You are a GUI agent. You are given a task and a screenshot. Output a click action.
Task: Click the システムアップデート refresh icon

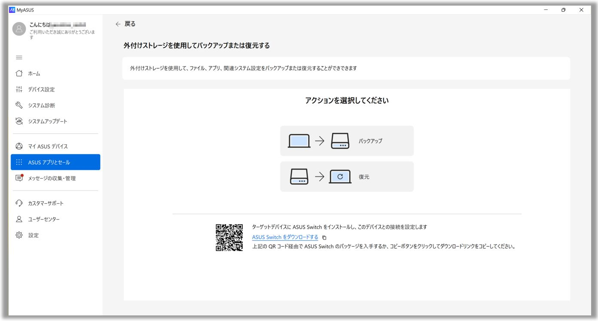[x=19, y=121]
